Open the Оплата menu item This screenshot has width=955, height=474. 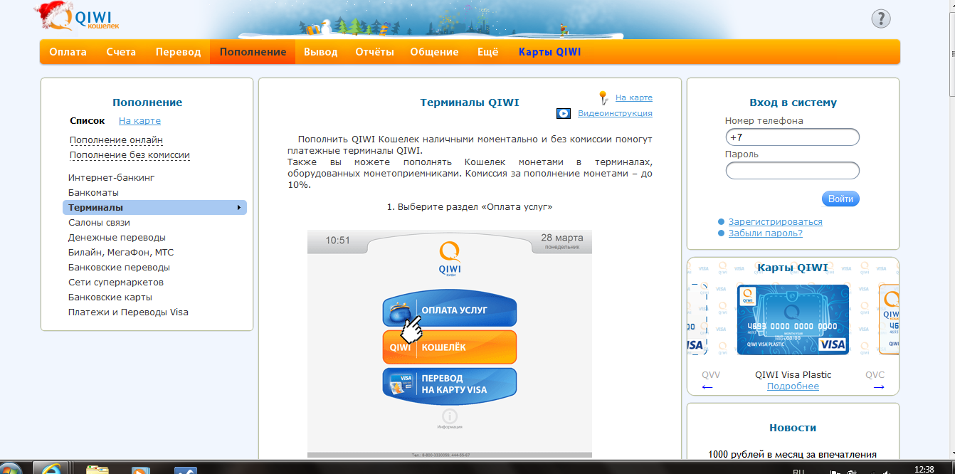(68, 52)
